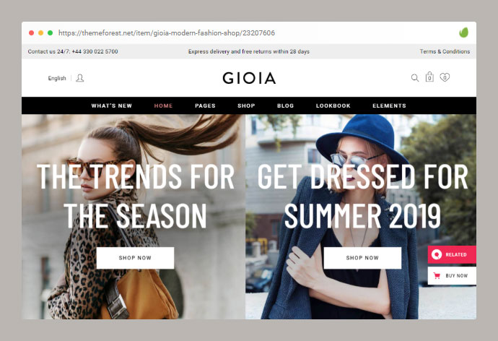
Task: Click the green window dot
Action: point(51,33)
